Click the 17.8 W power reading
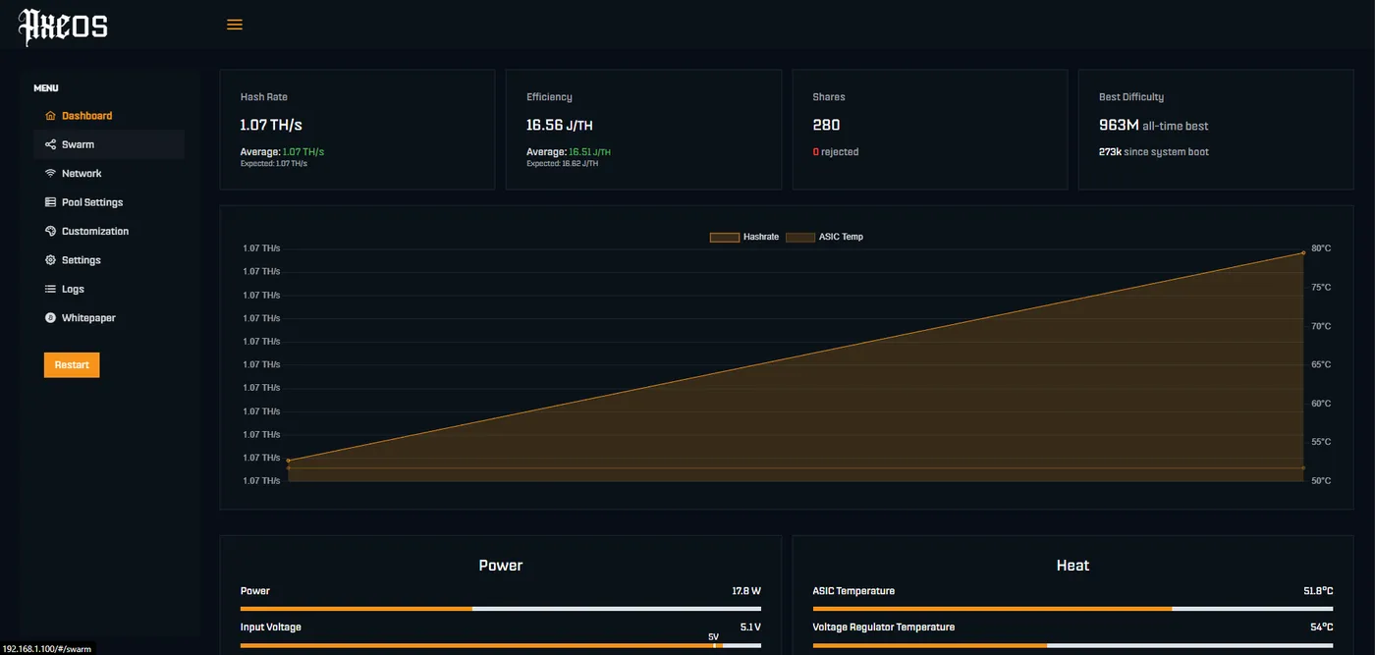 point(746,591)
